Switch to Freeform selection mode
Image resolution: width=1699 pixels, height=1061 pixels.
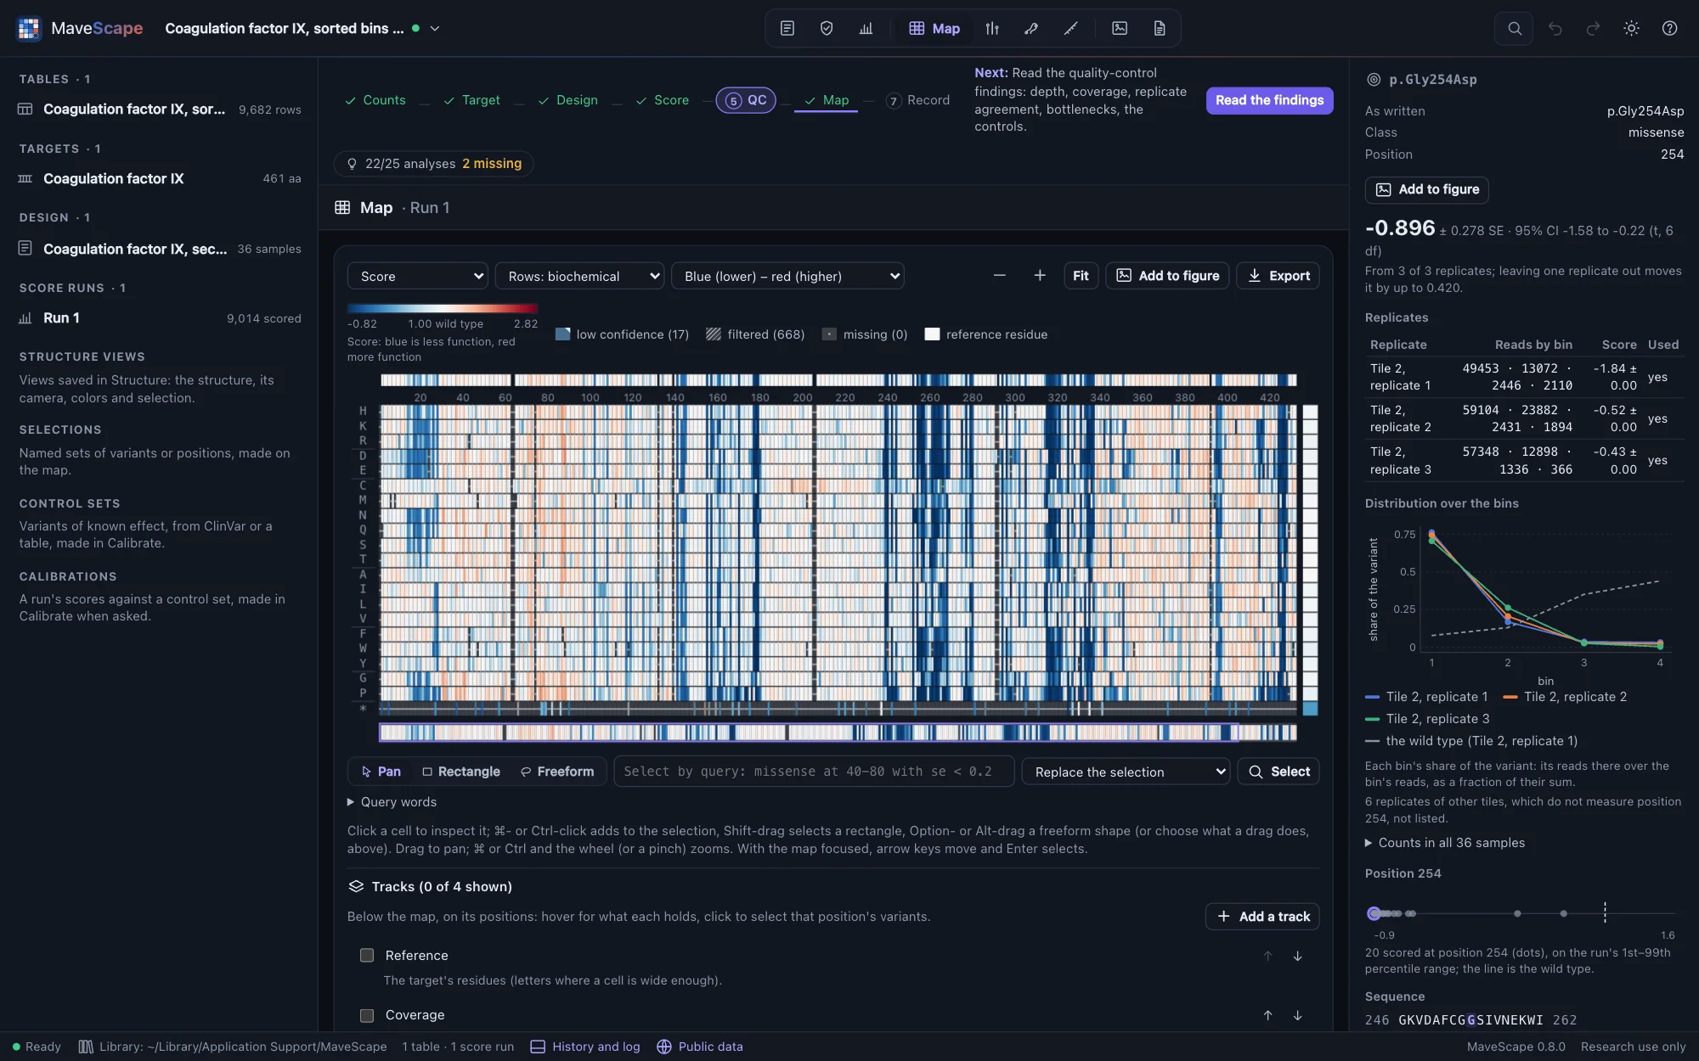[x=557, y=772]
